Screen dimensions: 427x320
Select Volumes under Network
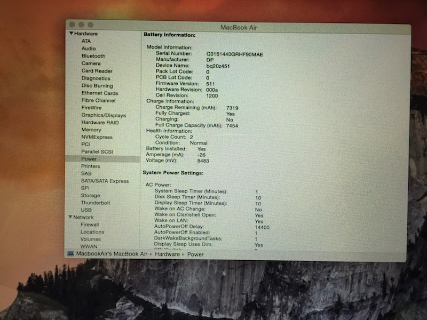point(91,239)
